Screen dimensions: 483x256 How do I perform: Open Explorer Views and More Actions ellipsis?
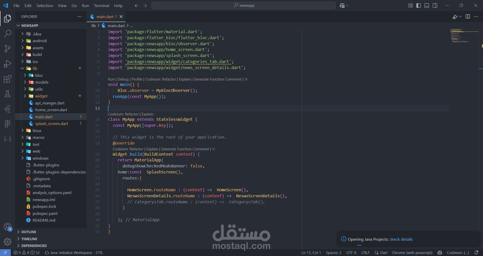click(x=79, y=17)
